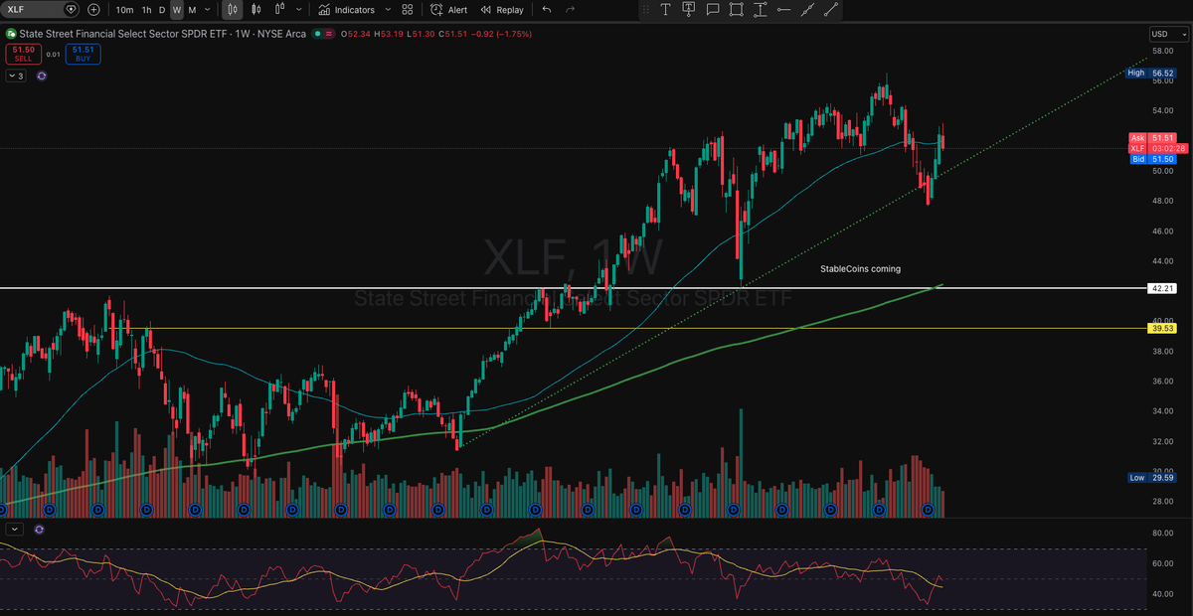The width and height of the screenshot is (1193, 616).
Task: Click the 42.21 price label
Action: 1162,288
